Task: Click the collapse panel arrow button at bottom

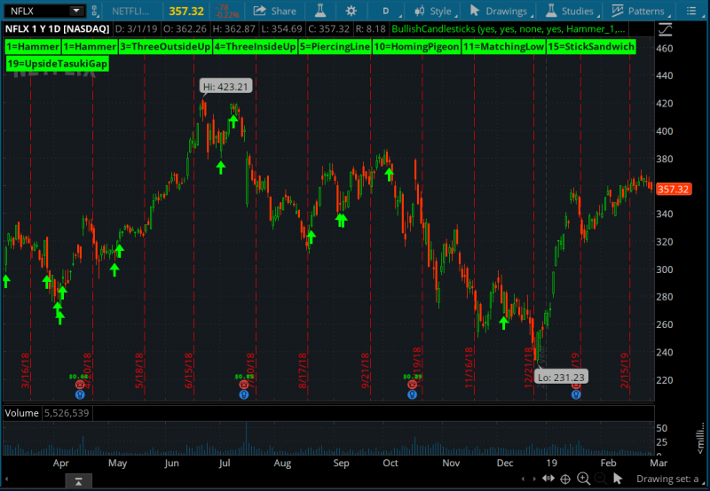Action: tap(78, 481)
